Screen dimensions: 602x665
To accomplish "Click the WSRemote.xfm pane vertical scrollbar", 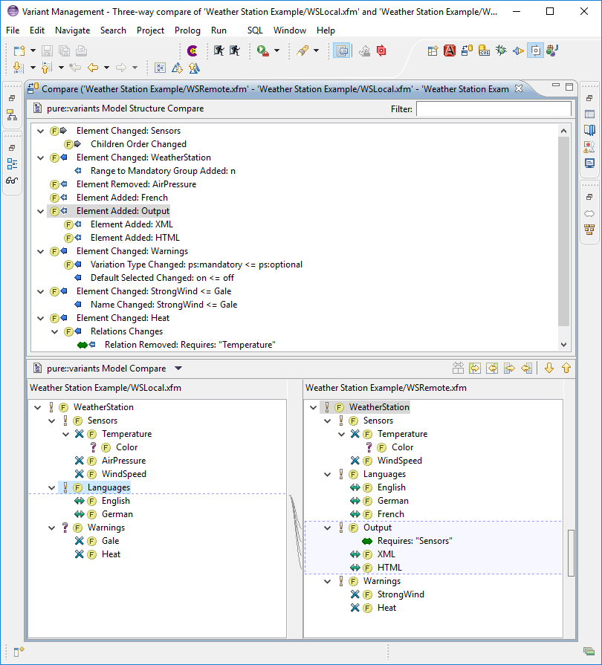I will pyautogui.click(x=571, y=552).
